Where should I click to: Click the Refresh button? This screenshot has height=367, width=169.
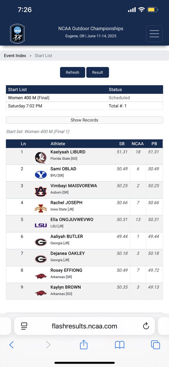pyautogui.click(x=72, y=72)
